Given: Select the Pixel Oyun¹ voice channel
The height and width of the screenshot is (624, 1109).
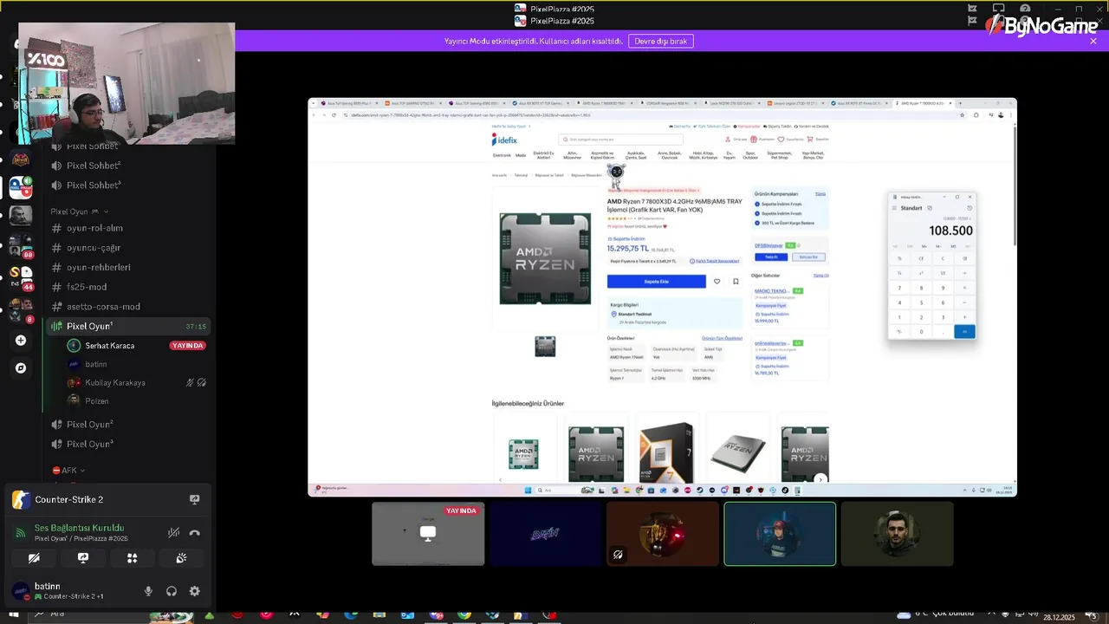Looking at the screenshot, I should [x=127, y=327].
